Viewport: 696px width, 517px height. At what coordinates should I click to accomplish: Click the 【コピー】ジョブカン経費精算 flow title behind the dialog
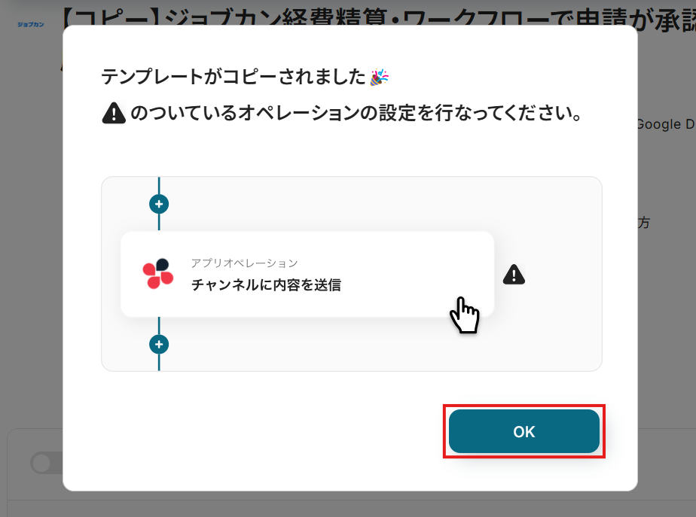tap(377, 19)
